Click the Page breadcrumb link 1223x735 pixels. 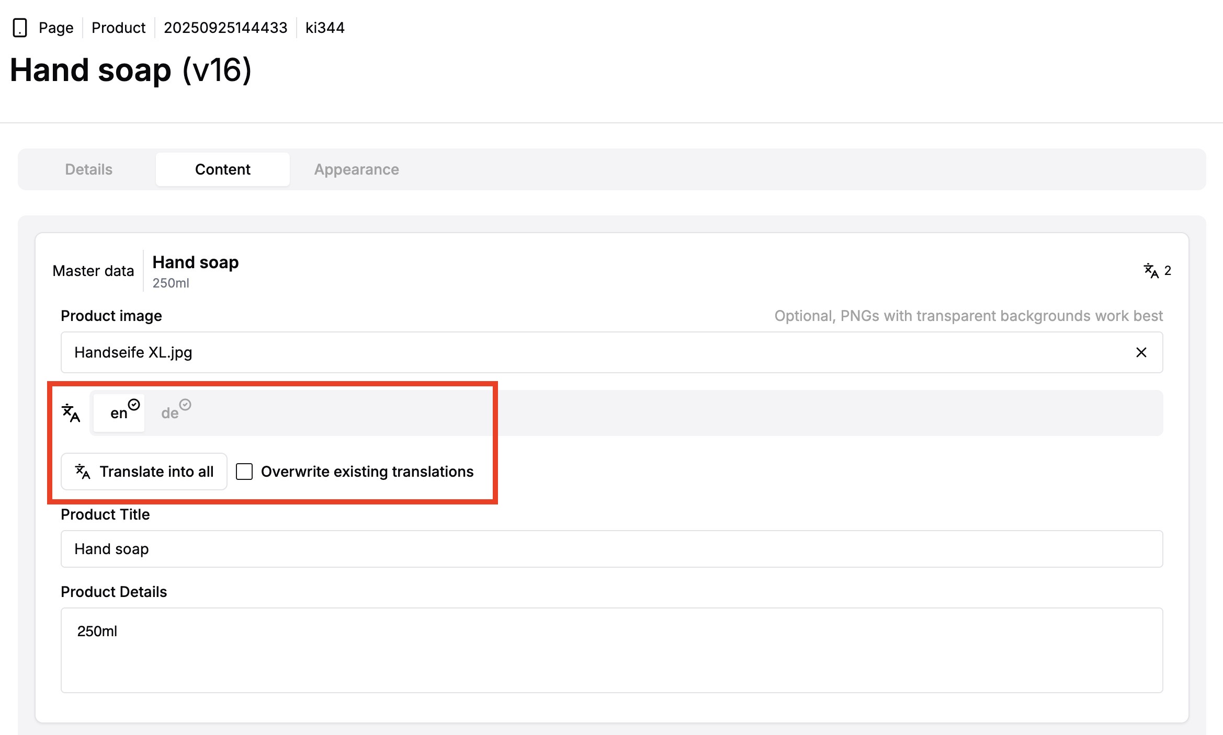coord(56,28)
